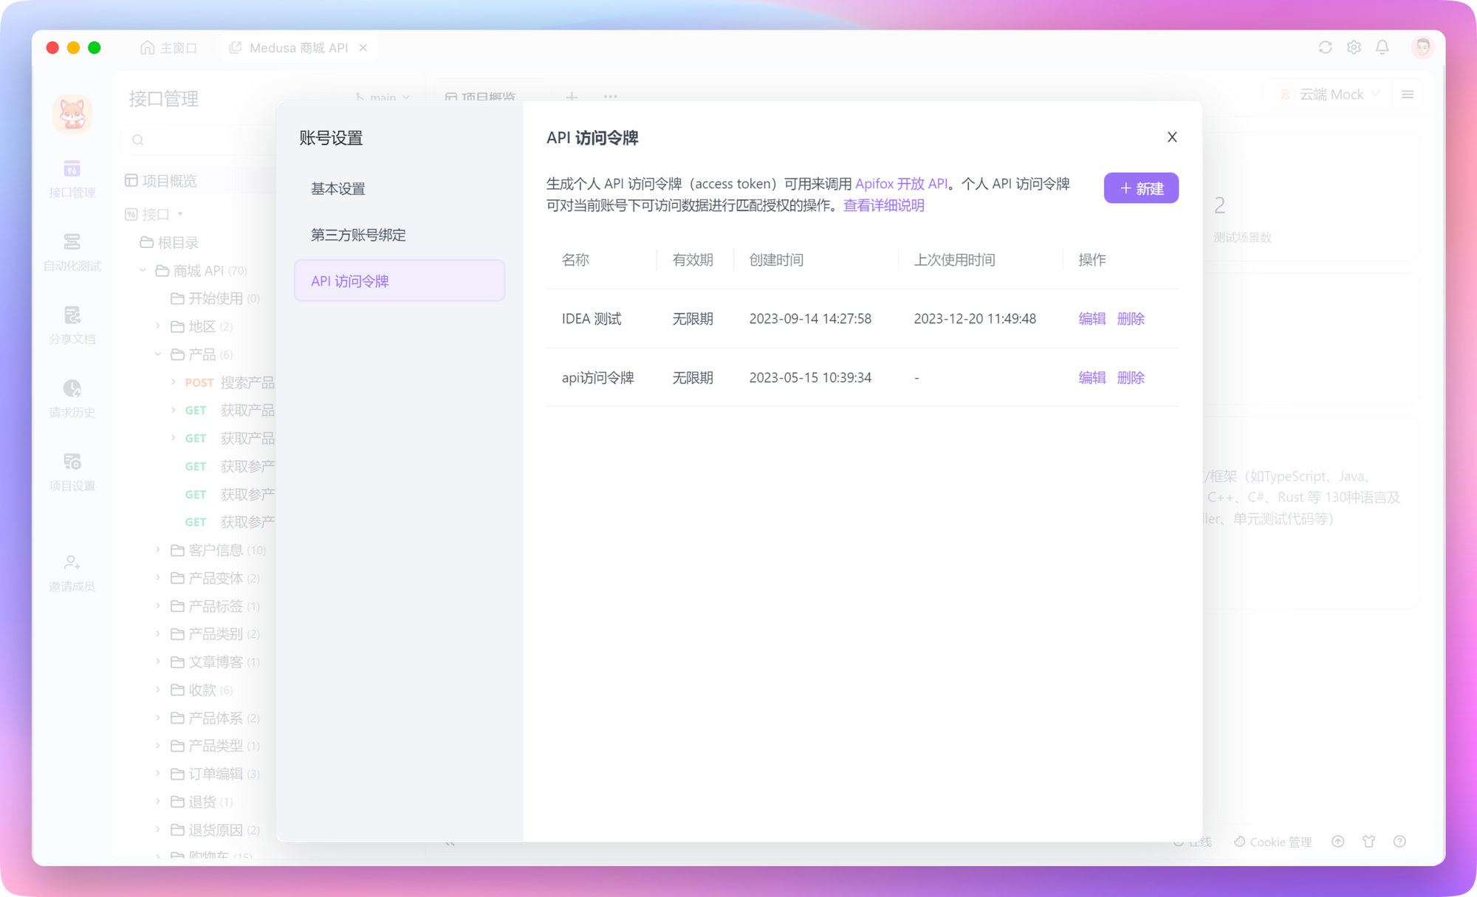
Task: Expand the 收款 folder
Action: click(158, 690)
